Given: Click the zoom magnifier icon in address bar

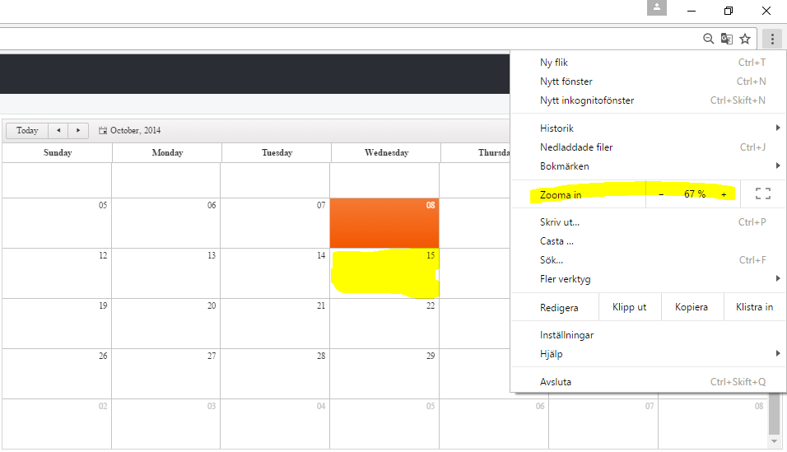Looking at the screenshot, I should [708, 39].
